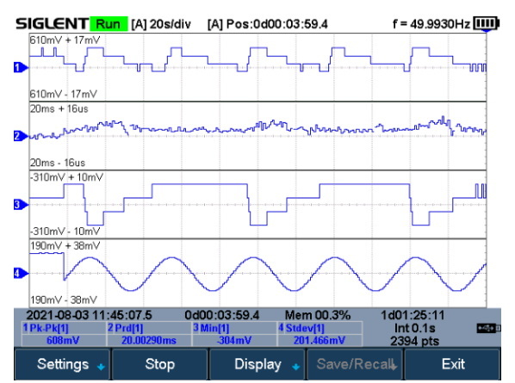Image resolution: width=515 pixels, height=383 pixels.
Task: Toggle the green Run status indicator
Action: click(x=109, y=24)
